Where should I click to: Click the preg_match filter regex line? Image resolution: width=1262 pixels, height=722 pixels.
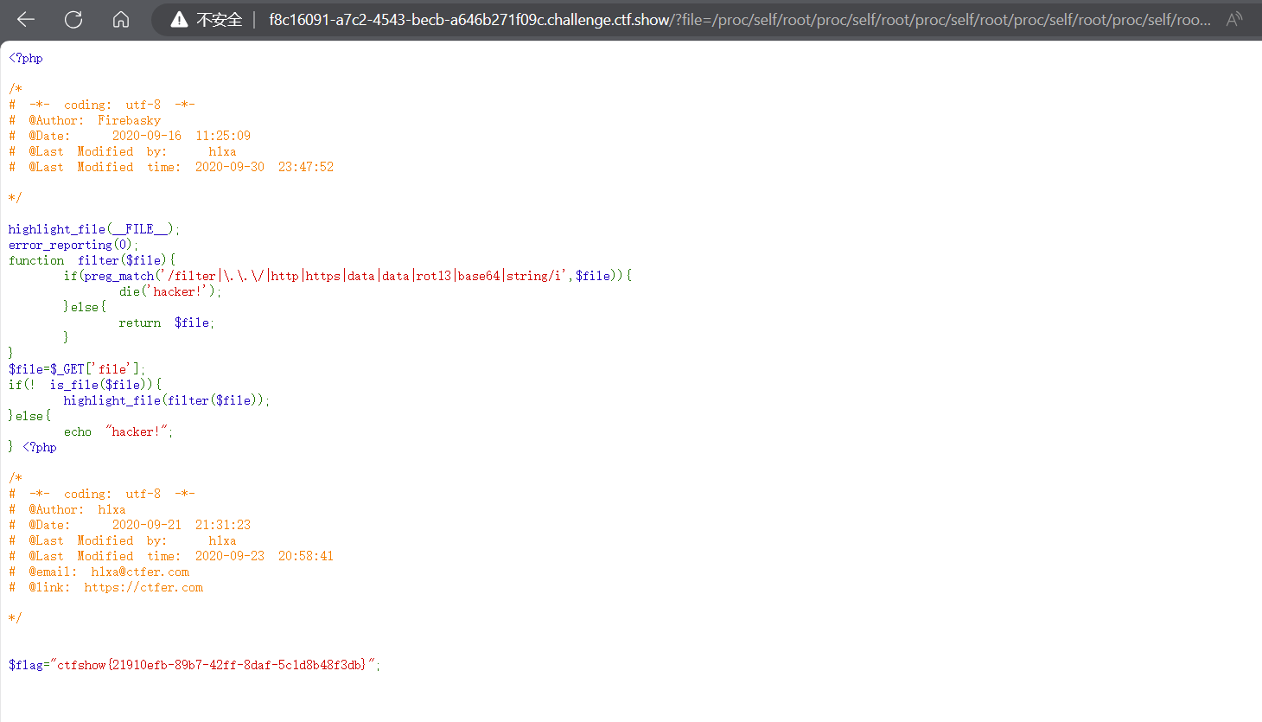pyautogui.click(x=347, y=276)
